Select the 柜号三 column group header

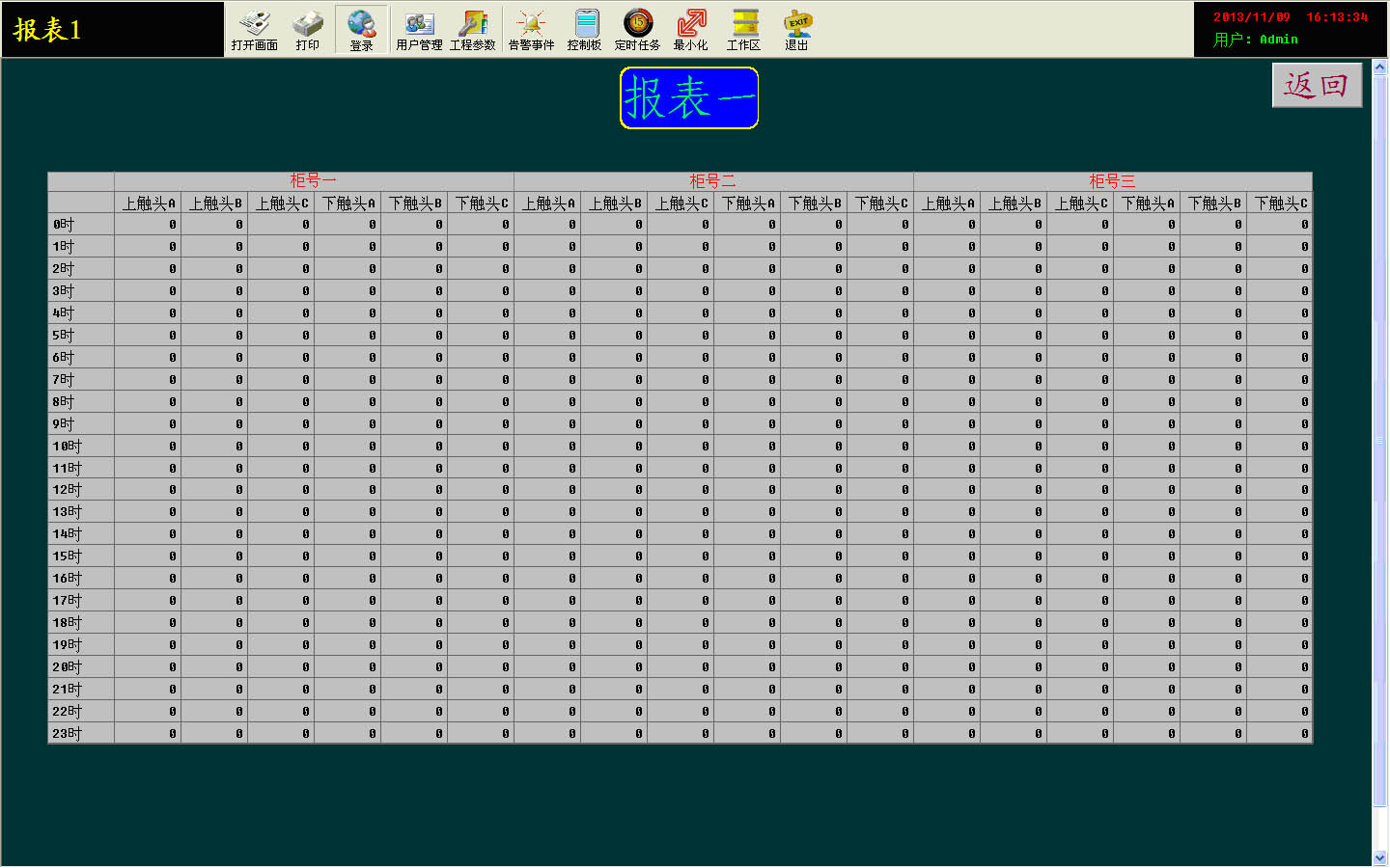[x=1112, y=181]
